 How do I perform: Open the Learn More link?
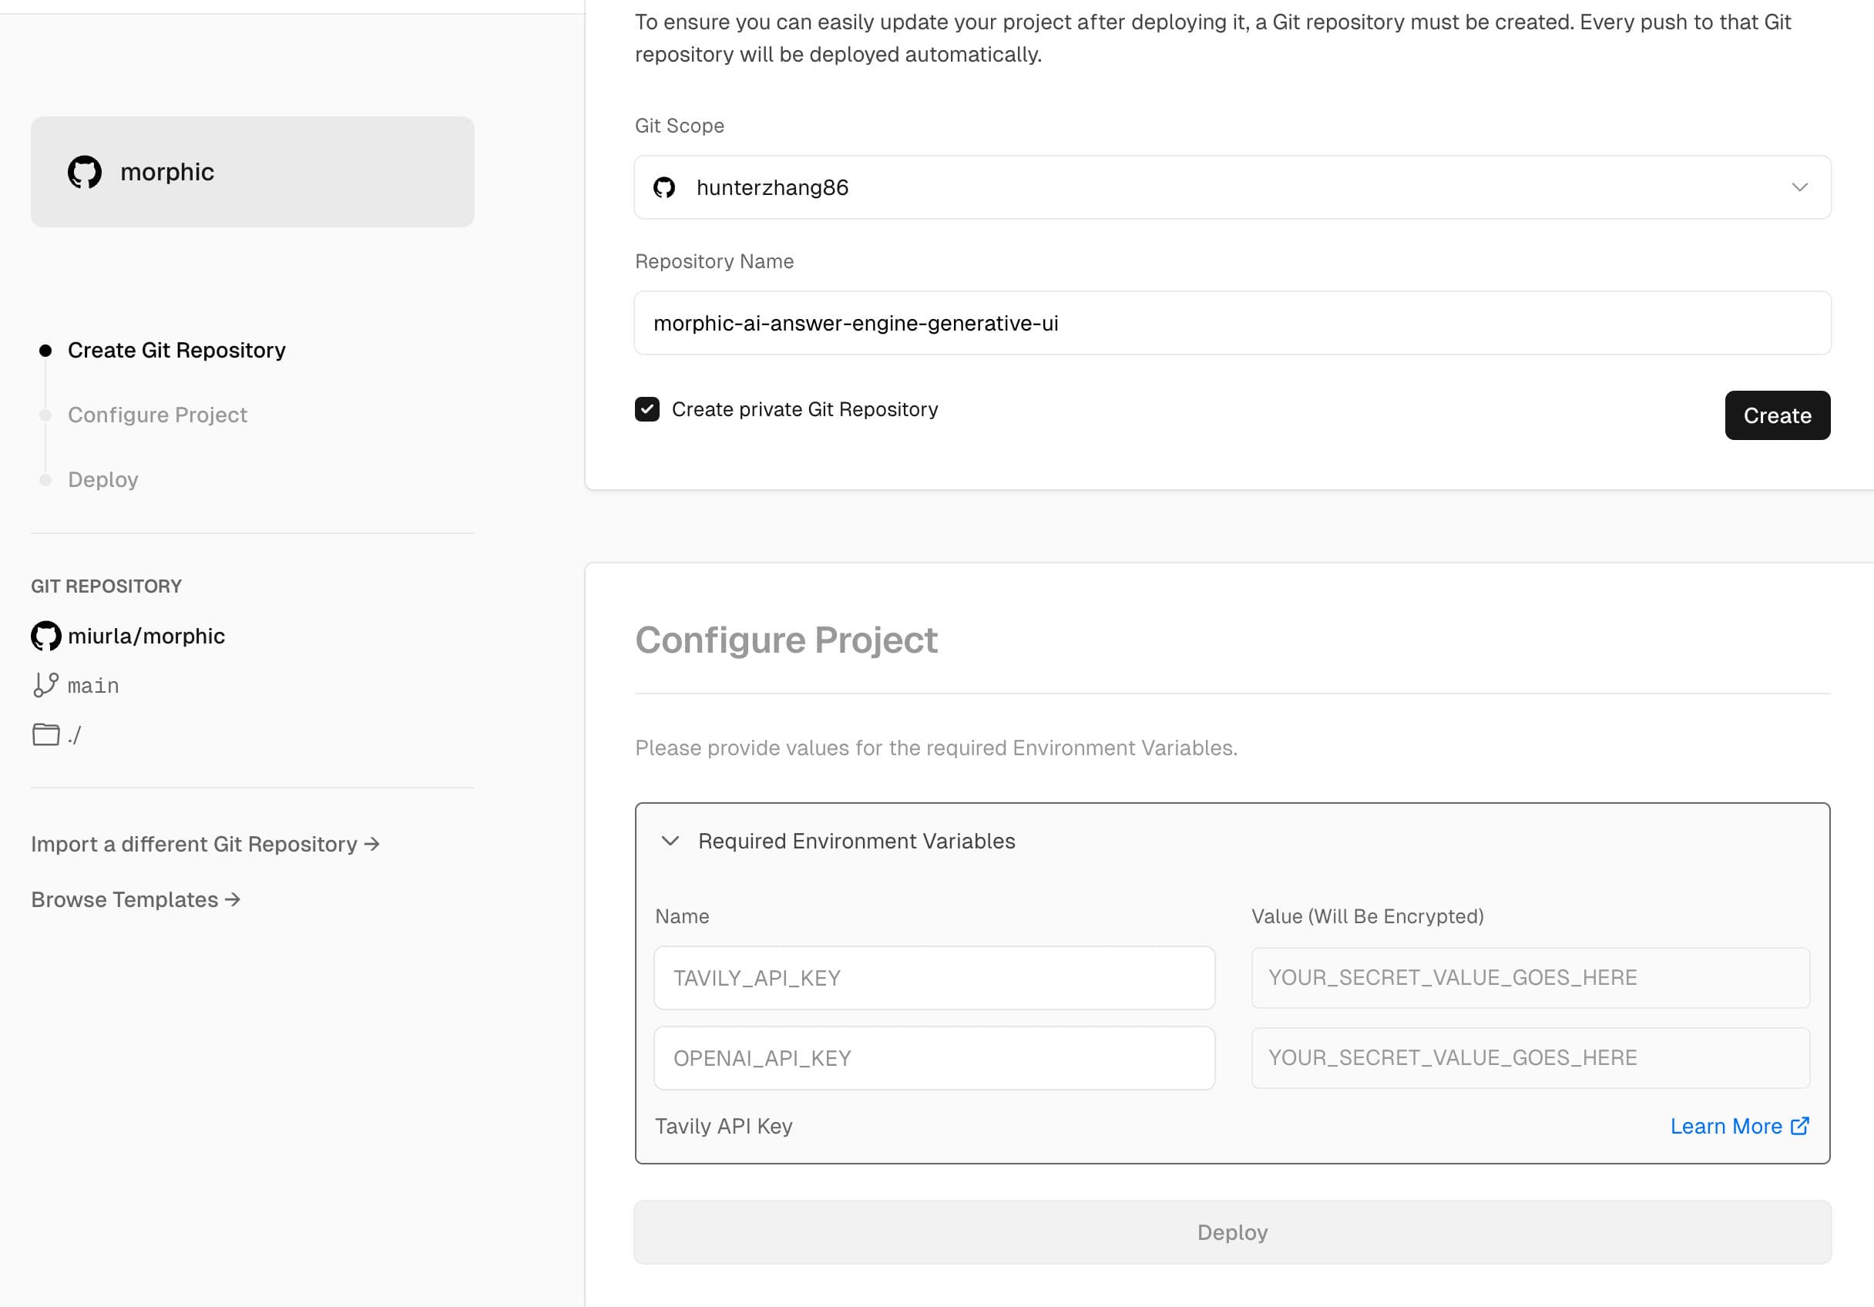(x=1725, y=1126)
